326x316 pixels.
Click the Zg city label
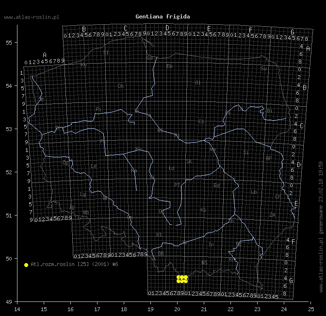[x=65, y=163]
